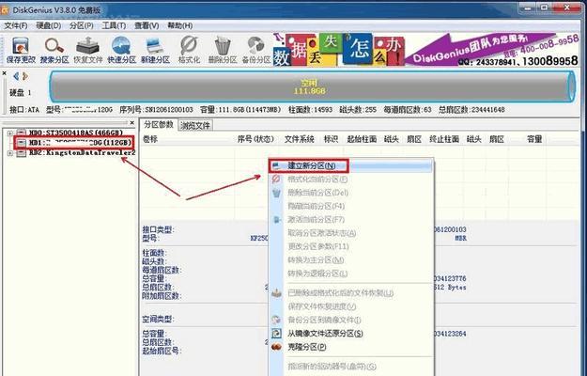Screen dimensions: 587x376
Task: Click the 序号(状态) column header
Action: click(255, 139)
